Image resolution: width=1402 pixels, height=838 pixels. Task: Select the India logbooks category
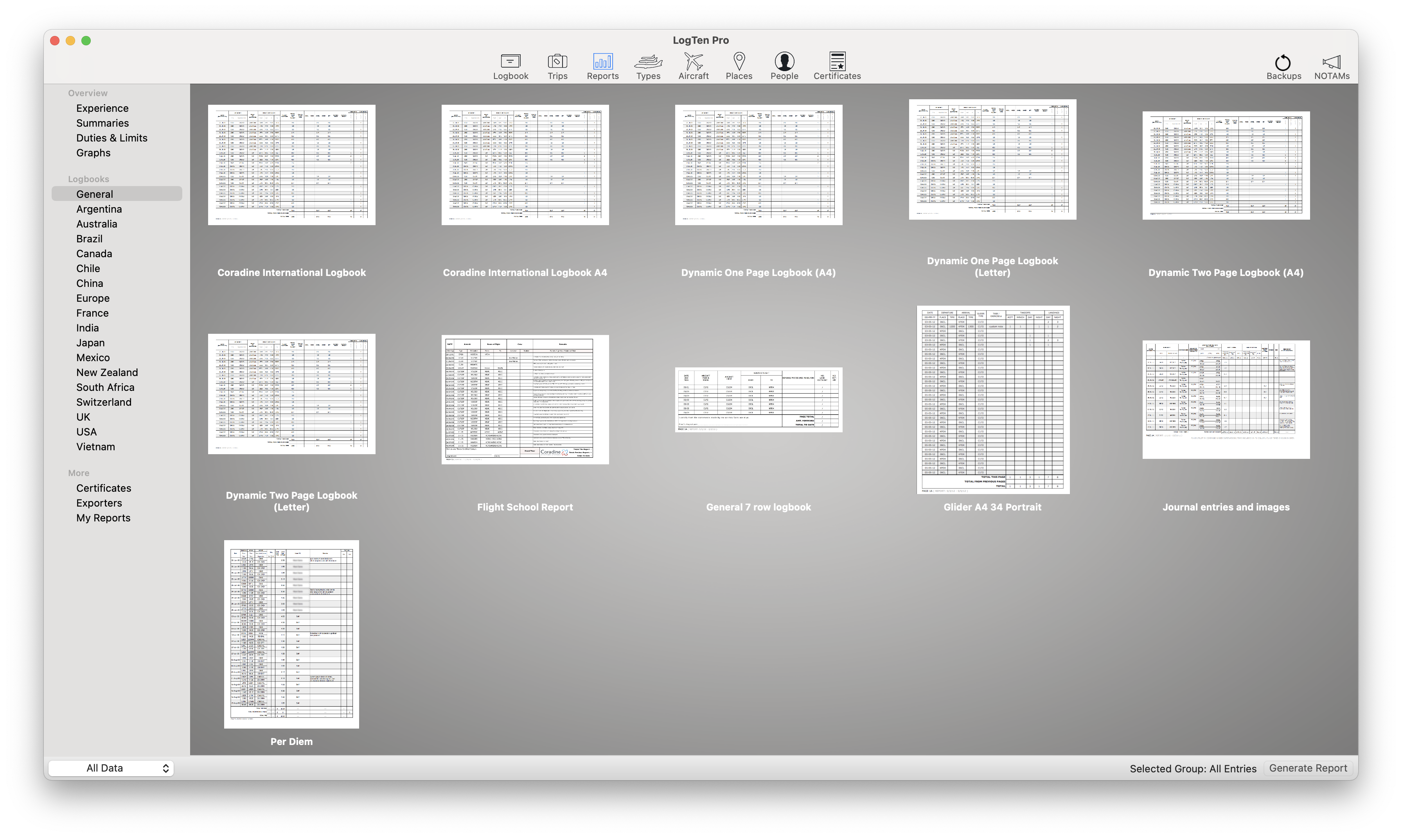(x=87, y=328)
